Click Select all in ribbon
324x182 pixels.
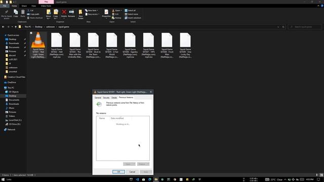(130, 10)
